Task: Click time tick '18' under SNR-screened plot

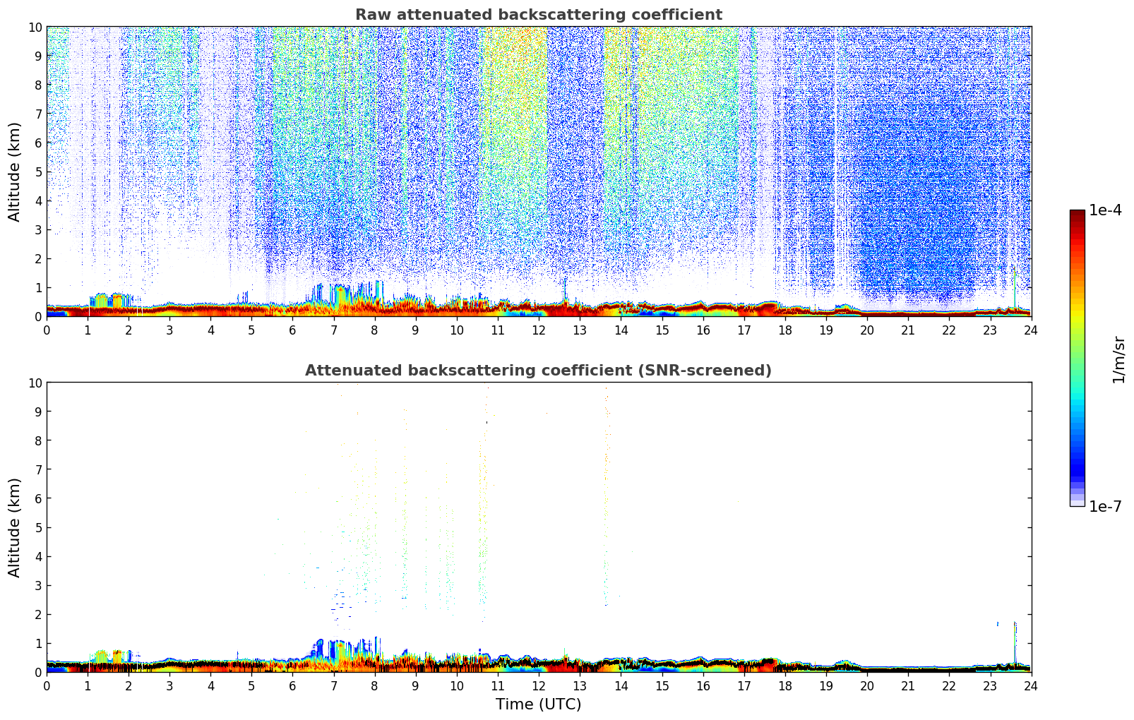Action: coord(785,686)
